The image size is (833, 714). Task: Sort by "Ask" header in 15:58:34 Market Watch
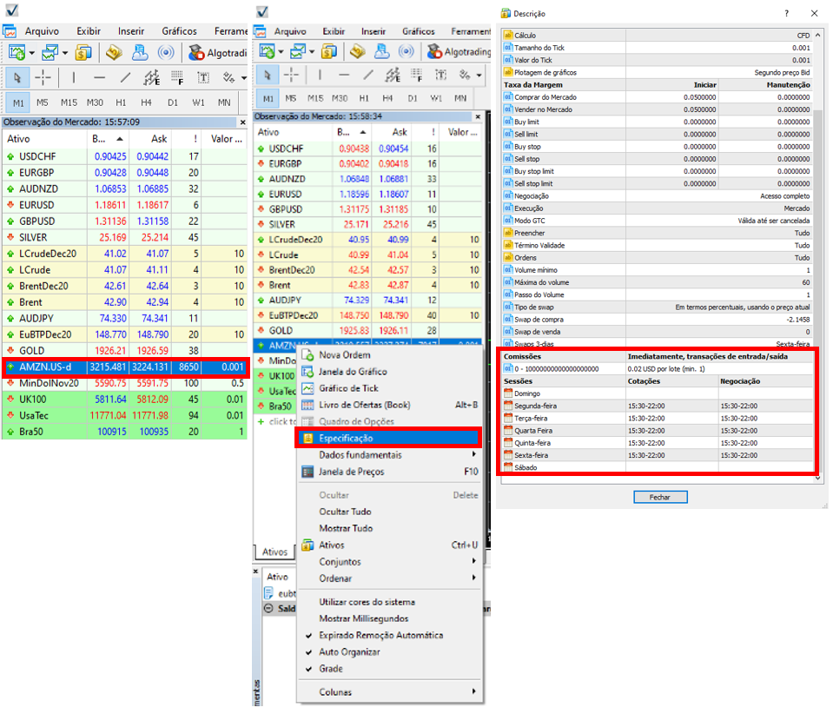click(x=400, y=132)
